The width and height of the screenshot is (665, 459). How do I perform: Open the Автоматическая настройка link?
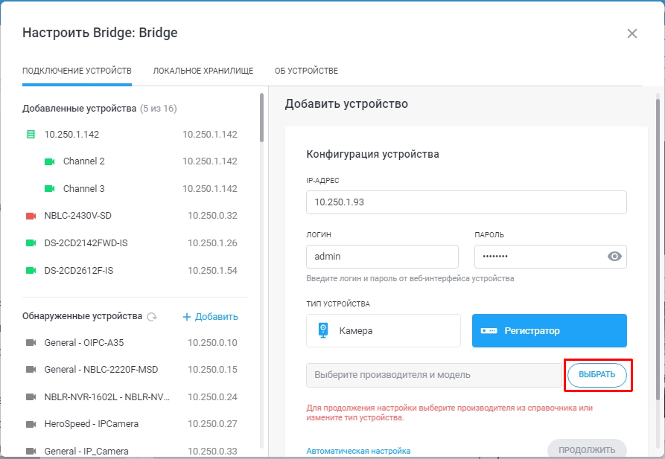(x=358, y=451)
